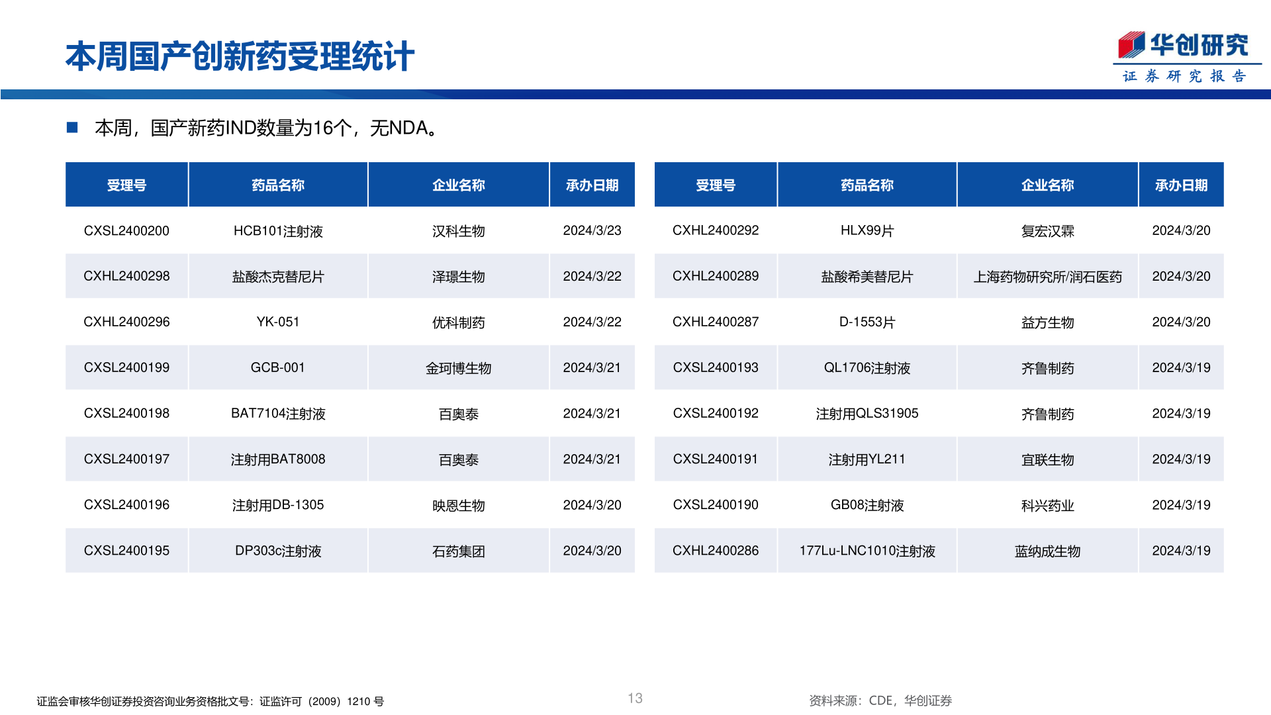
Task: Select cell HCB101注射液
Action: [x=278, y=230]
